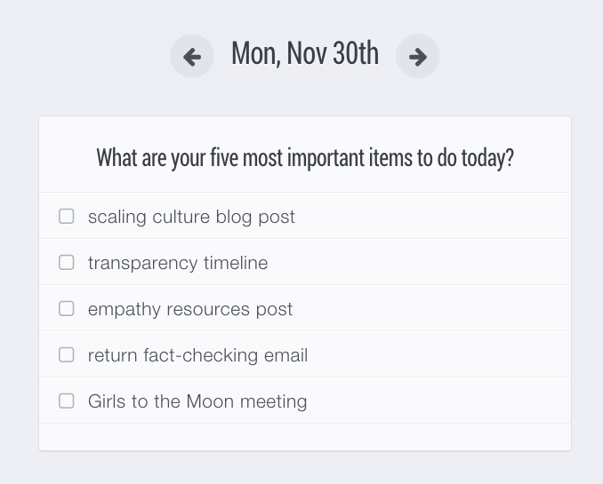
Task: Click the five most important items heading
Action: [304, 158]
